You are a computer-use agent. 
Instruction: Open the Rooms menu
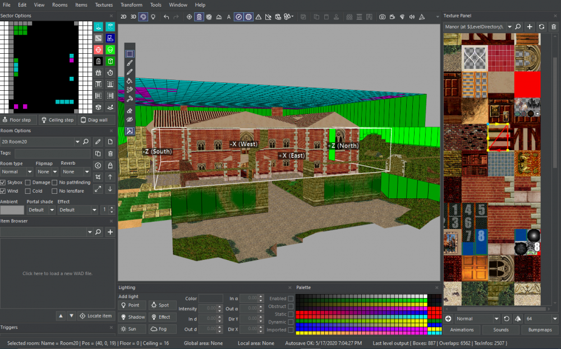[60, 5]
